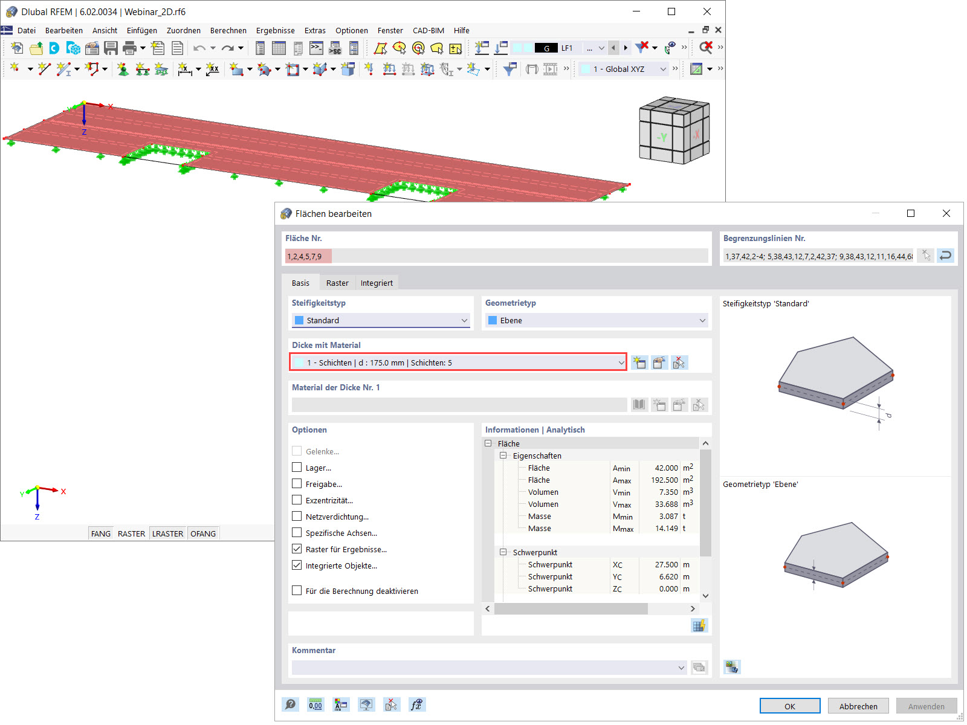967x725 pixels.
Task: Select the new member tool
Action: pyautogui.click(x=63, y=69)
